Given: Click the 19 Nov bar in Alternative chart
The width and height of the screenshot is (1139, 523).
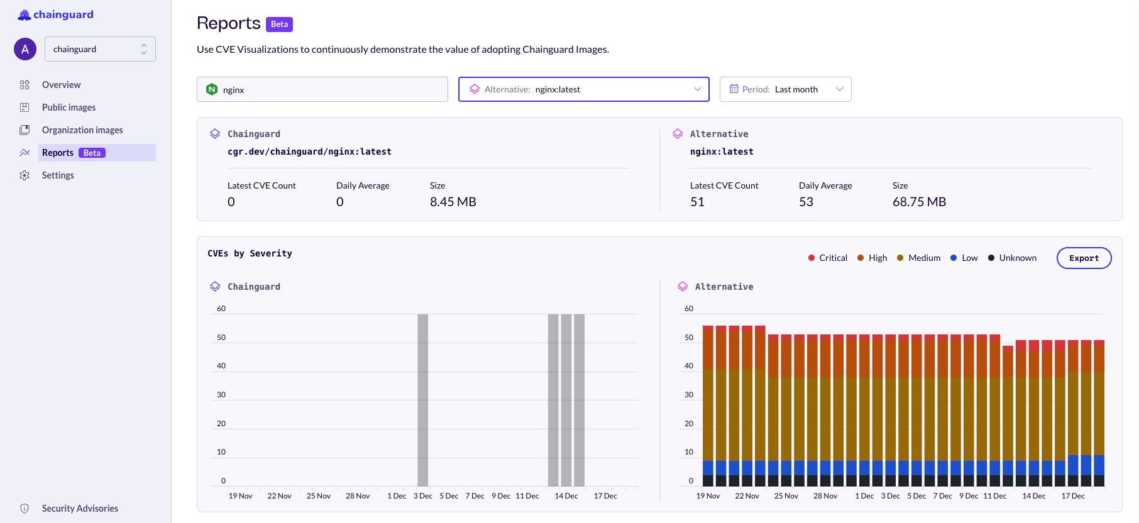Looking at the screenshot, I should pos(708,406).
